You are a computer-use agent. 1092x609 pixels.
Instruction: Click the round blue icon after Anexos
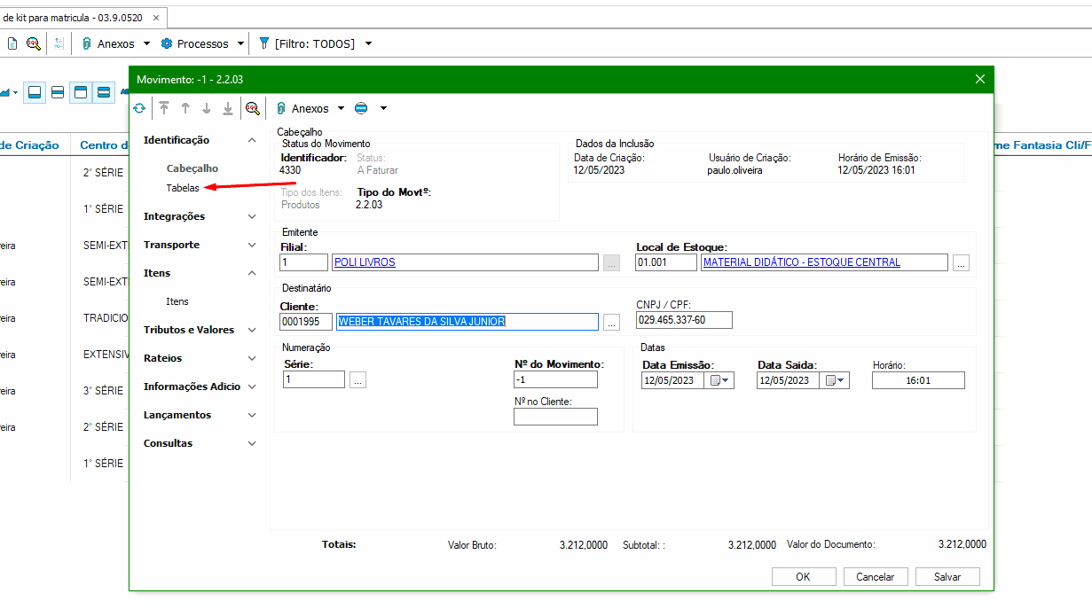pos(361,108)
